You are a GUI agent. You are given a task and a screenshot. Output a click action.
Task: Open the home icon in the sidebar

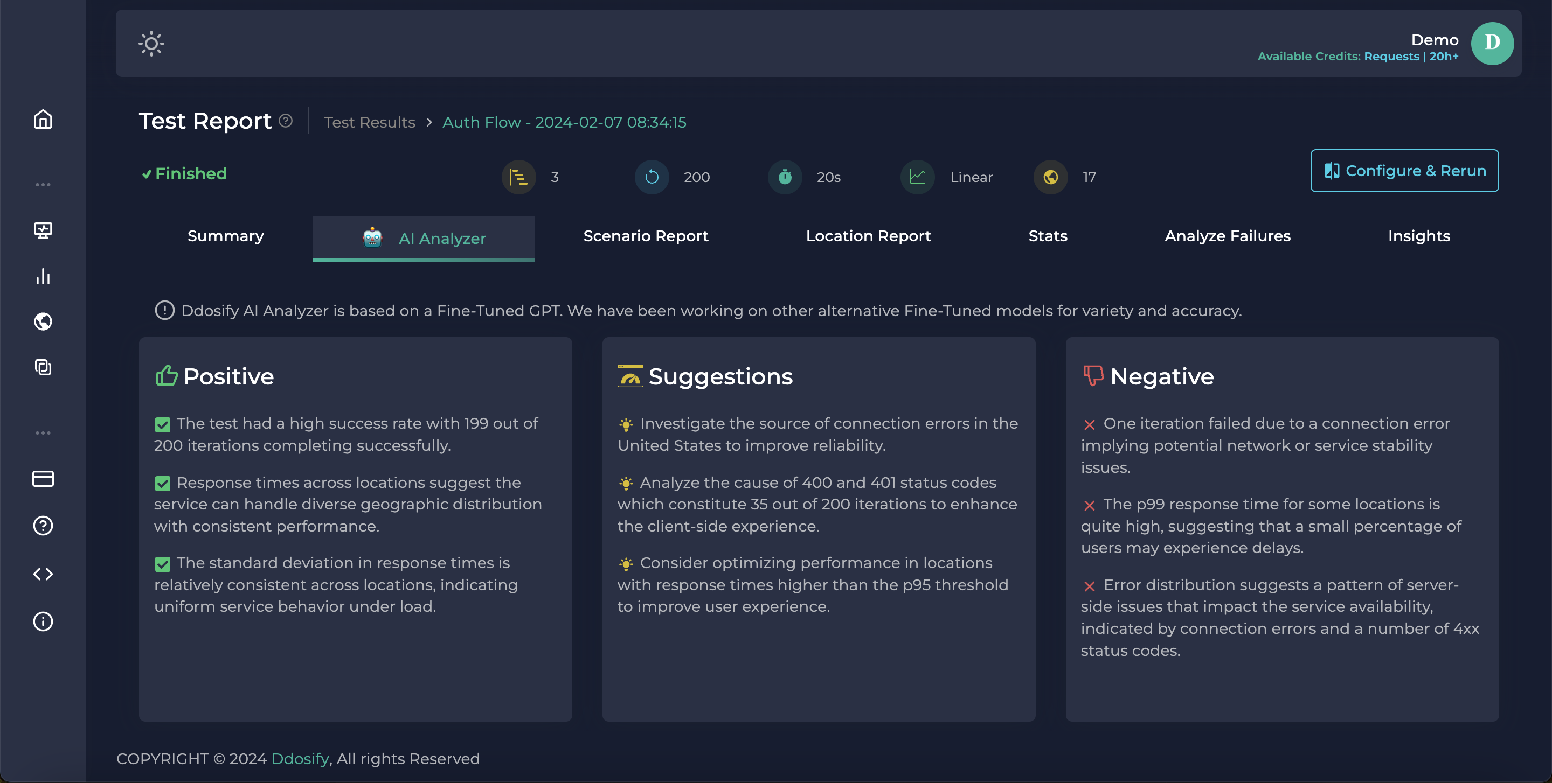(x=43, y=119)
